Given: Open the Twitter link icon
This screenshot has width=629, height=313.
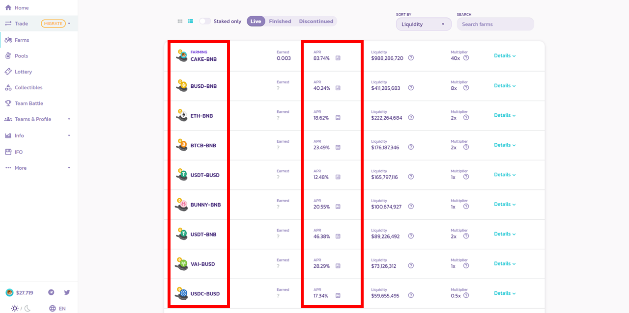Looking at the screenshot, I should click(67, 292).
